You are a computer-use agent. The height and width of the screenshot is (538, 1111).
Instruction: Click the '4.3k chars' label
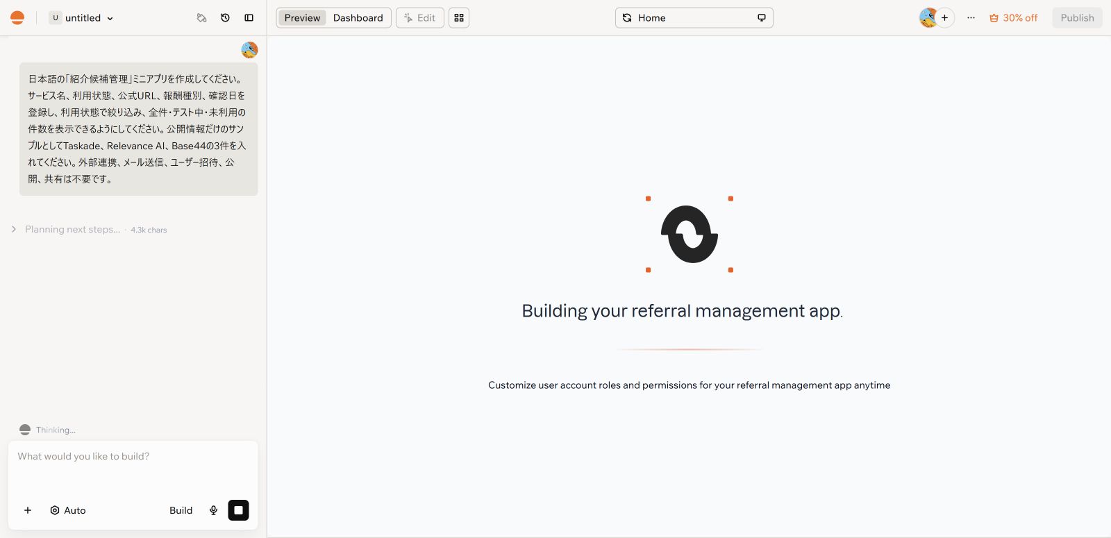(x=149, y=230)
